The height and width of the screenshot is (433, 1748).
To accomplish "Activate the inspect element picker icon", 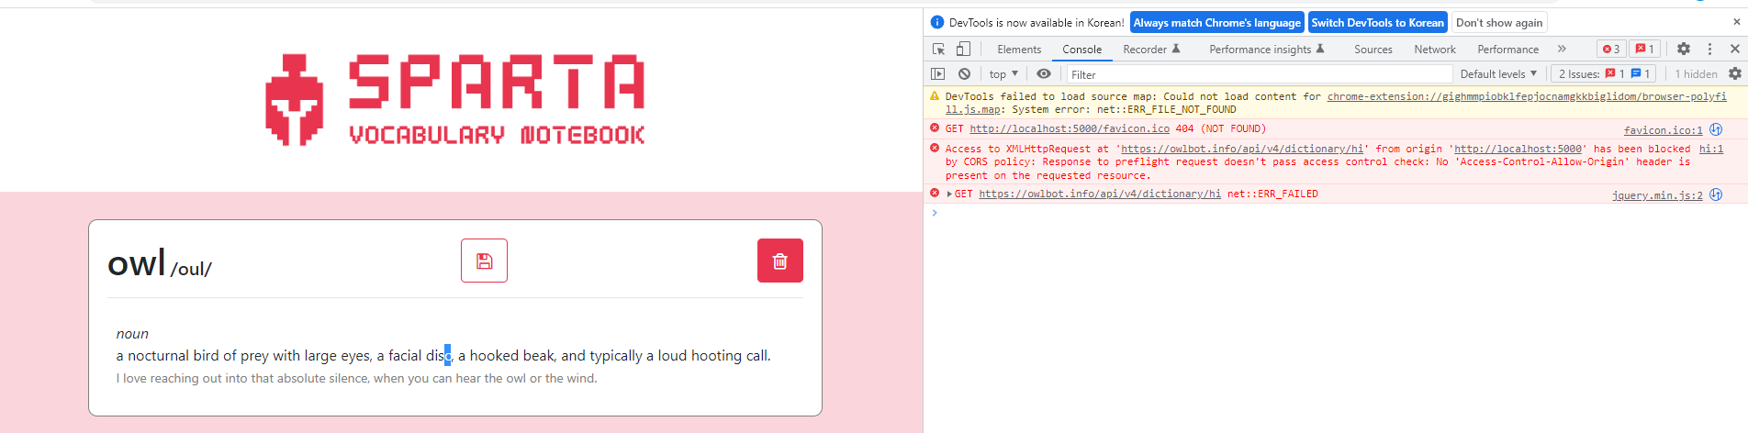I will [938, 49].
